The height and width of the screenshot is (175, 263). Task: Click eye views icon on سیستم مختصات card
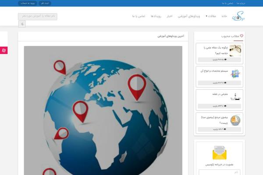point(225,83)
